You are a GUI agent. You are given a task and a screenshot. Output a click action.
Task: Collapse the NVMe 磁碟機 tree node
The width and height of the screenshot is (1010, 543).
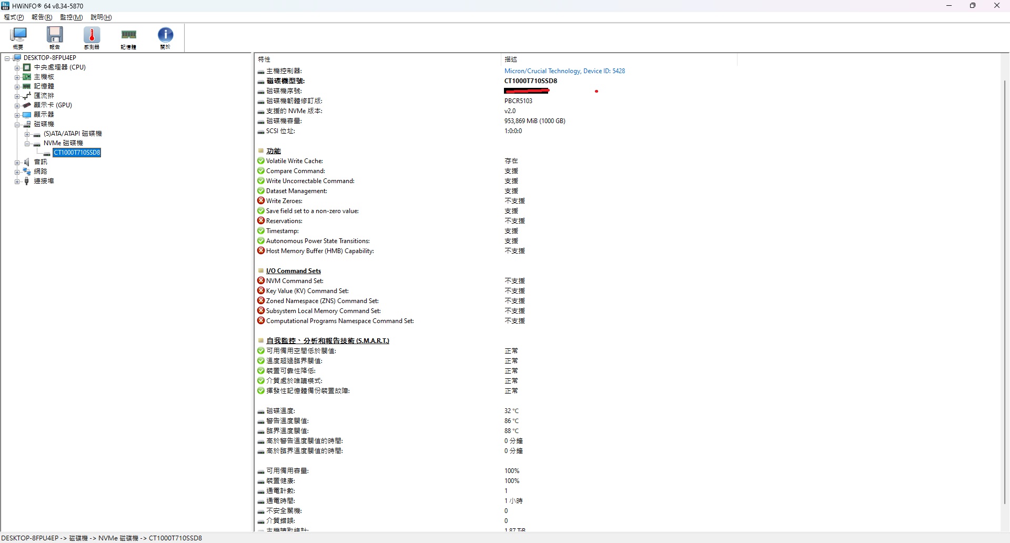pyautogui.click(x=27, y=144)
